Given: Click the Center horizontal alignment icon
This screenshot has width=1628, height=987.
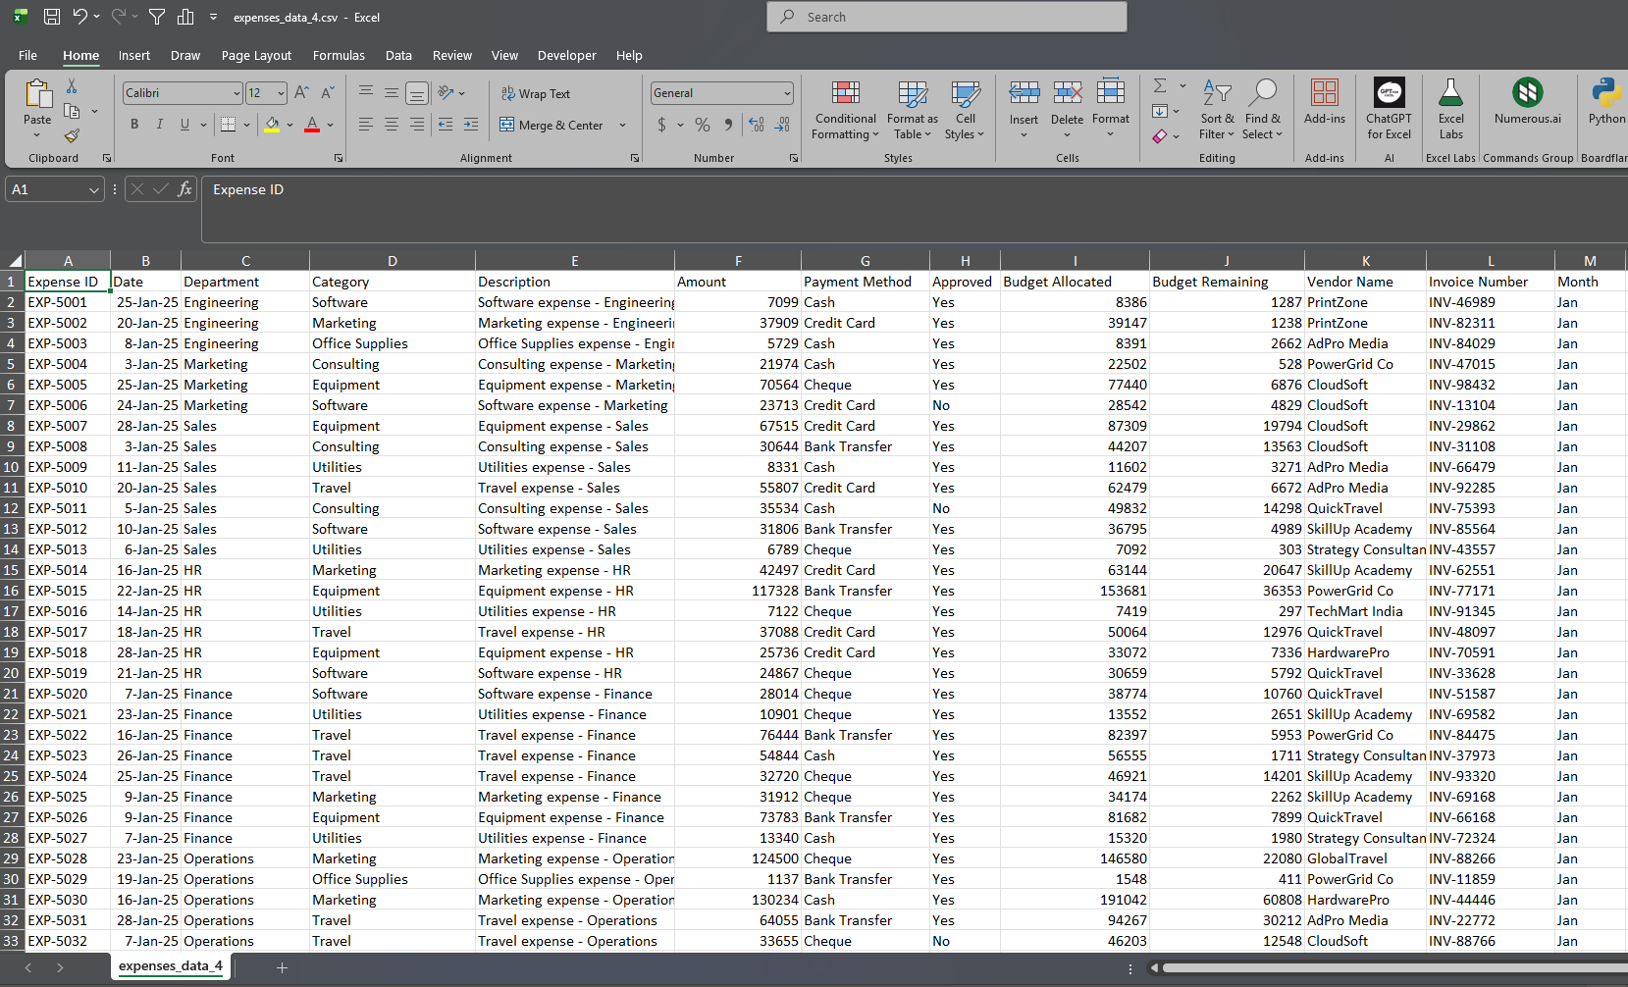Looking at the screenshot, I should click(x=391, y=125).
